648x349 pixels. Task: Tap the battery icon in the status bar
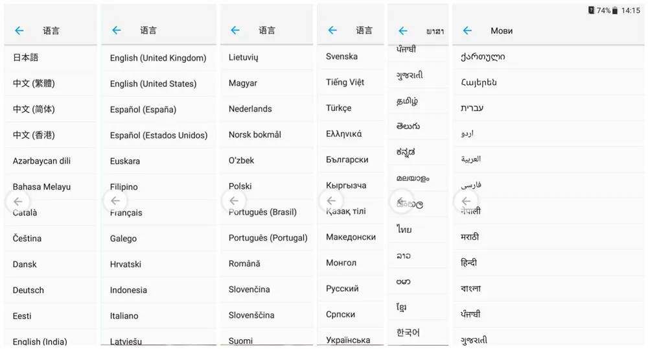(x=614, y=11)
